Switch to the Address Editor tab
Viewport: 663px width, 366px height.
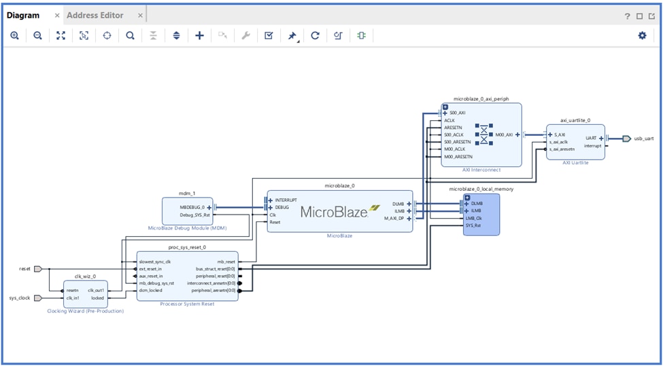95,16
